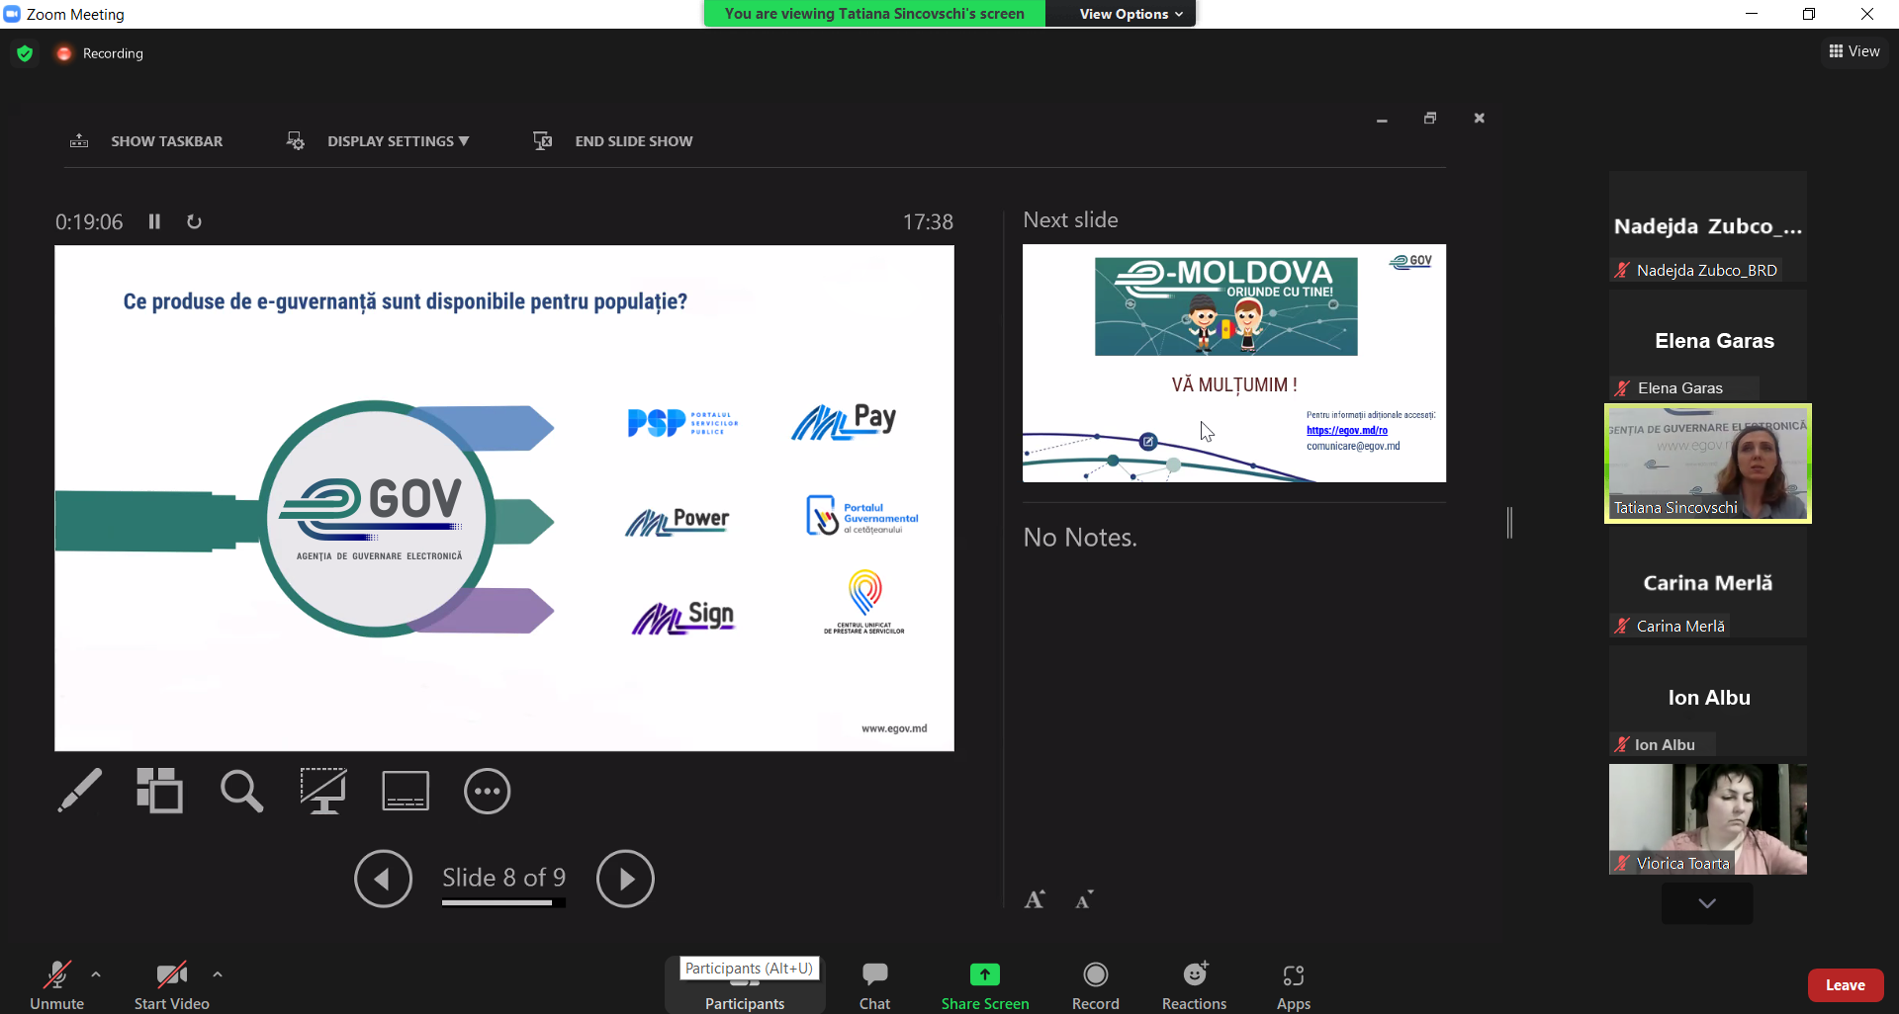Open the Apps panel
This screenshot has height=1014, width=1899.
1293,985
